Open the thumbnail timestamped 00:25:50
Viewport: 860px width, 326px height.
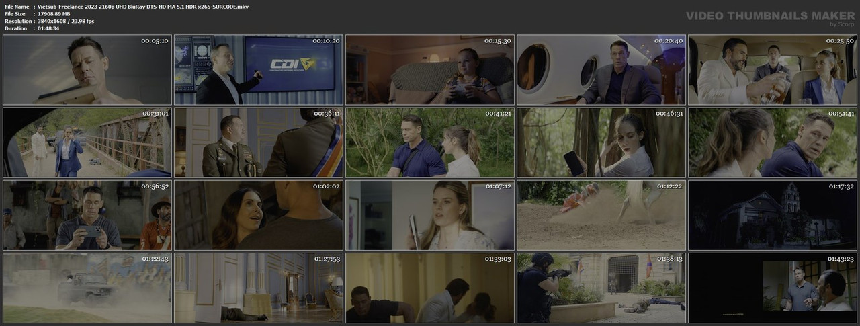pyautogui.click(x=773, y=70)
